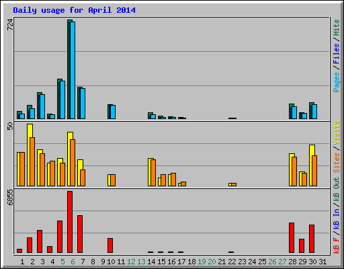Click the green weekend day label 20

(x=212, y=262)
